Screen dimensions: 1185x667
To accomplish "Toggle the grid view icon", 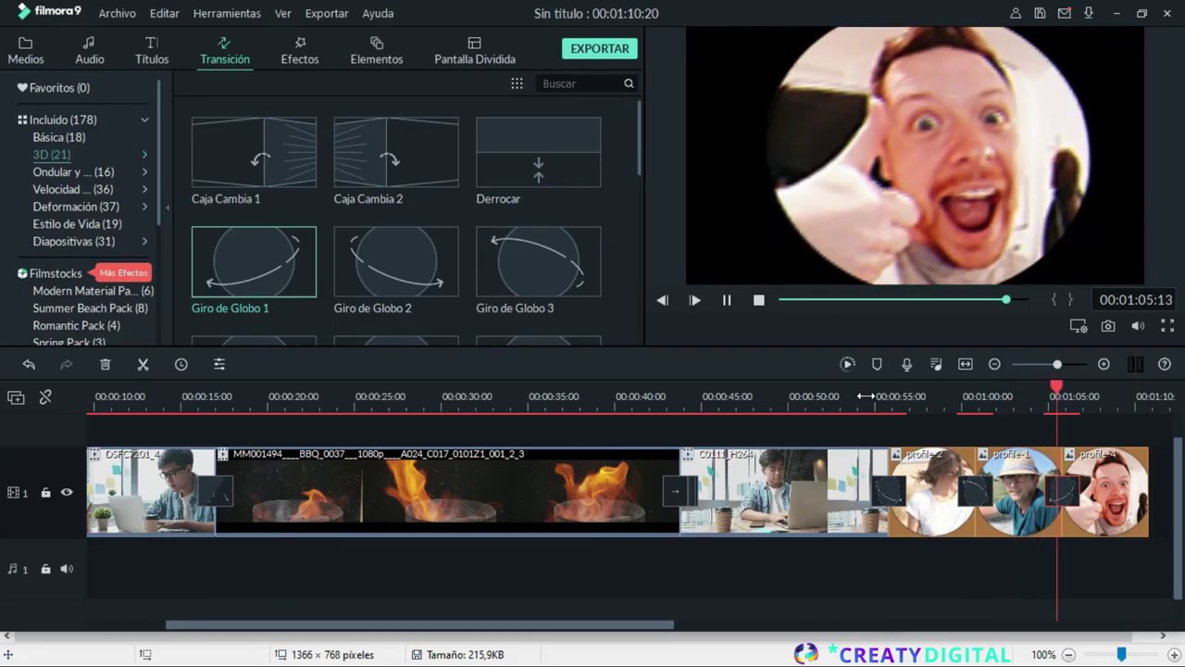I will click(517, 83).
